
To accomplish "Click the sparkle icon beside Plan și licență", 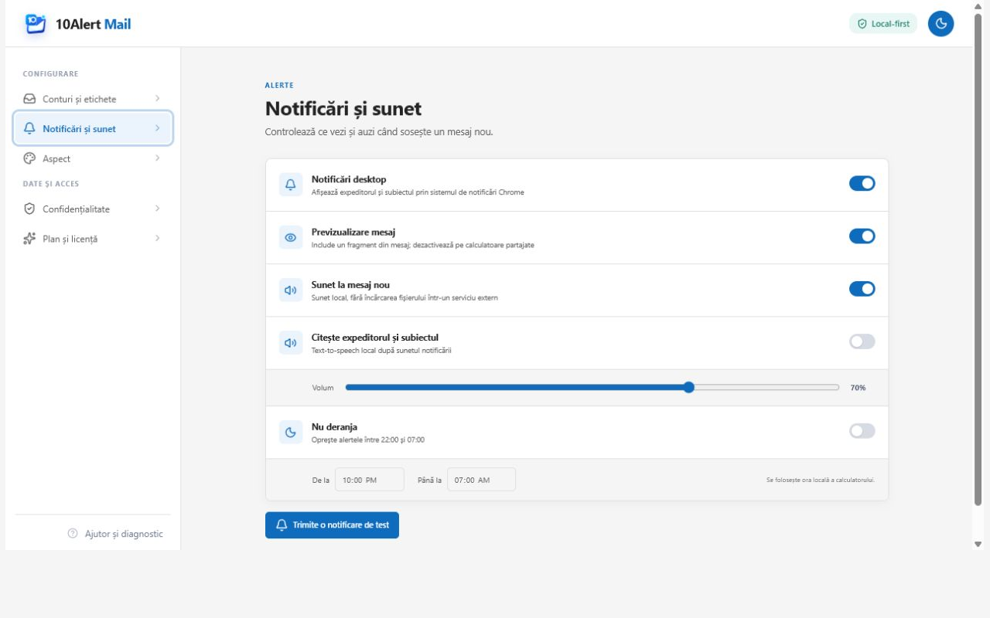I will coord(29,239).
